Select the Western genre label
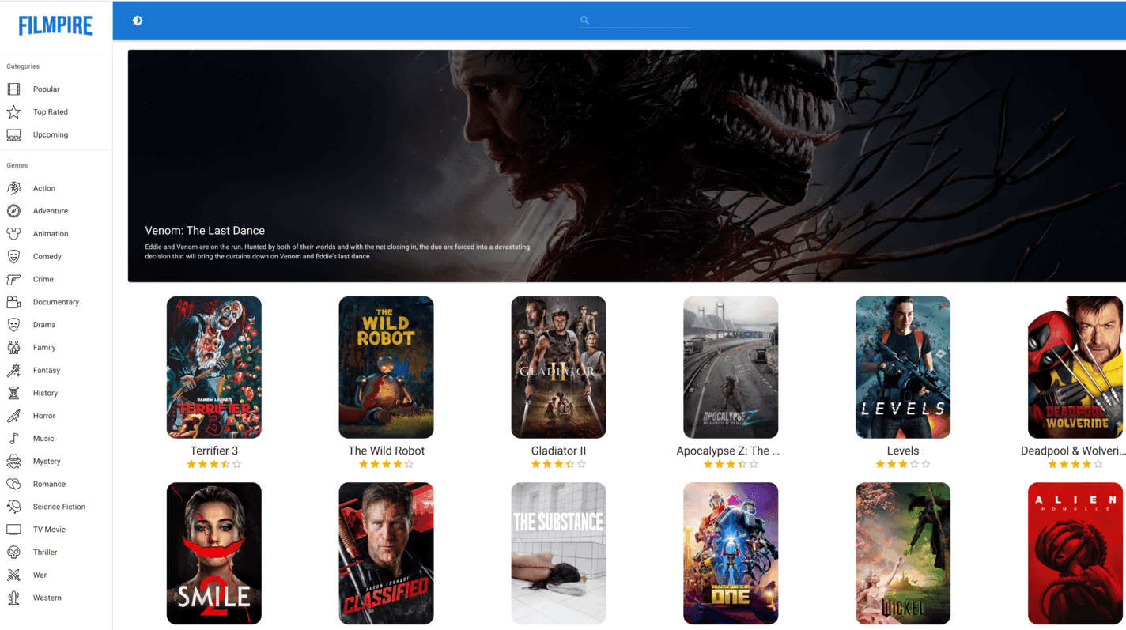Screen dimensions: 1126x630 tap(47, 598)
